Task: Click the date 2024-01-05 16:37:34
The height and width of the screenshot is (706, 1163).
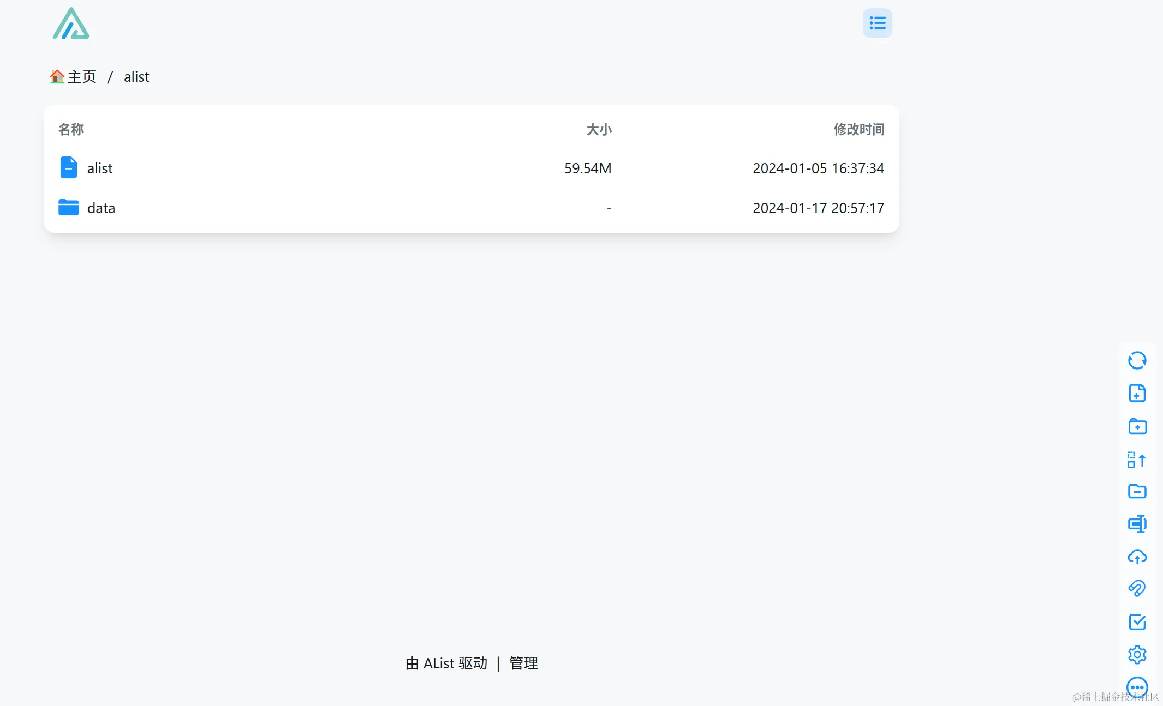Action: pyautogui.click(x=818, y=168)
